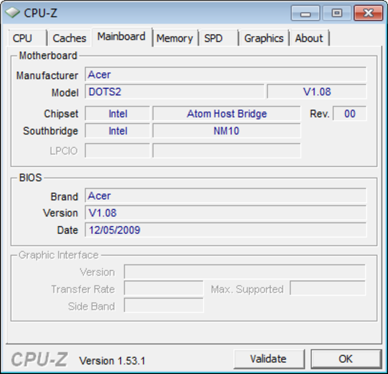Click the Graphic Interface Version field
This screenshot has width=388, height=374.
pos(245,272)
